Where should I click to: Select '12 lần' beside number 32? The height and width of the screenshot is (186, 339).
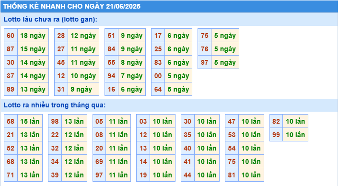coord(74,148)
